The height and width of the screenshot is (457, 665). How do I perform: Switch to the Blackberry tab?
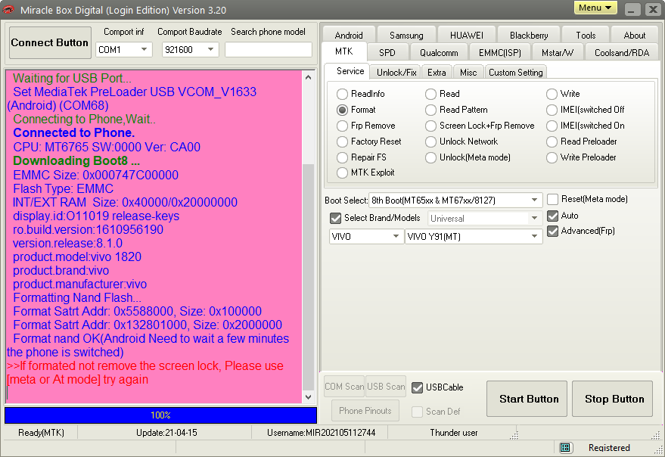529,36
